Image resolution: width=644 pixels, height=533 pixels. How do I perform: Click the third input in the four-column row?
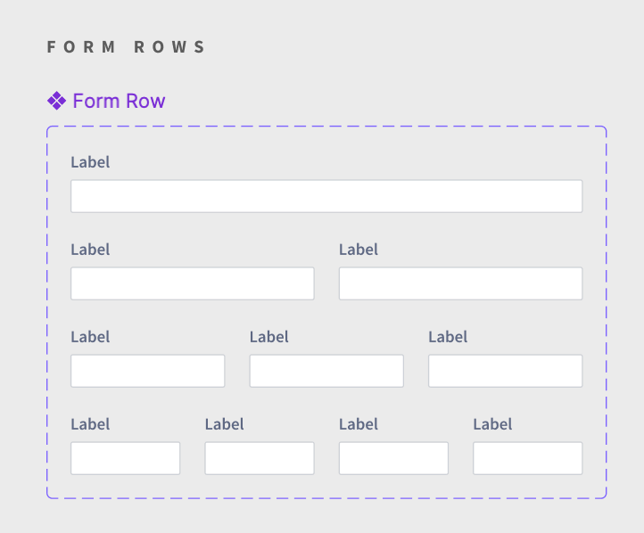pyautogui.click(x=393, y=458)
